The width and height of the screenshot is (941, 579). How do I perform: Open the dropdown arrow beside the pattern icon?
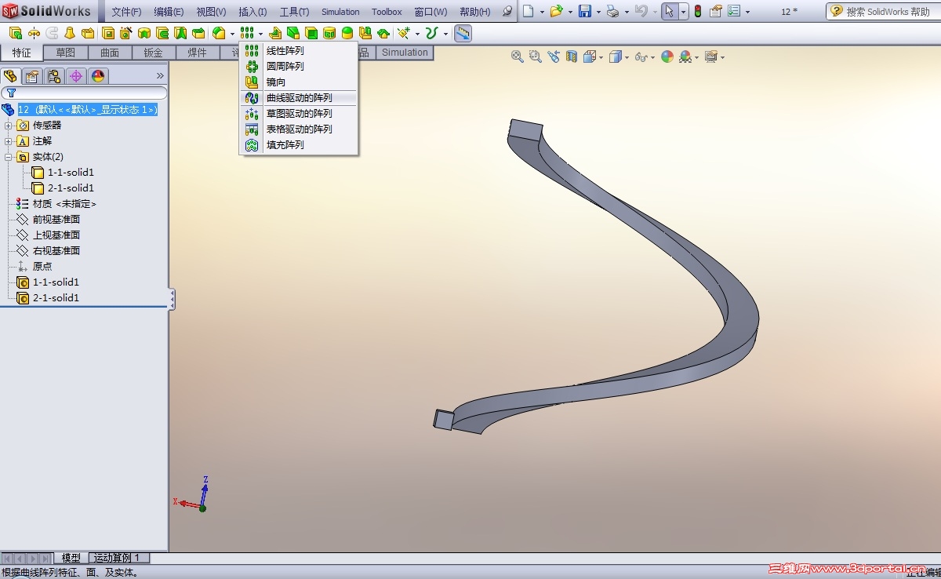(261, 34)
